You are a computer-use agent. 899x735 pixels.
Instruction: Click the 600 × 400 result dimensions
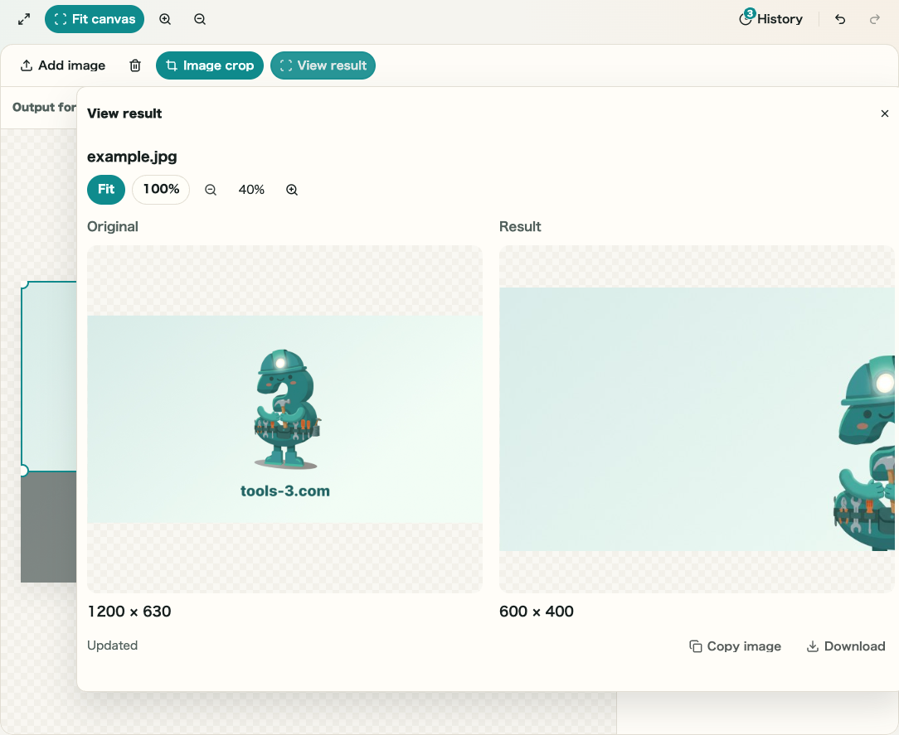pos(537,612)
